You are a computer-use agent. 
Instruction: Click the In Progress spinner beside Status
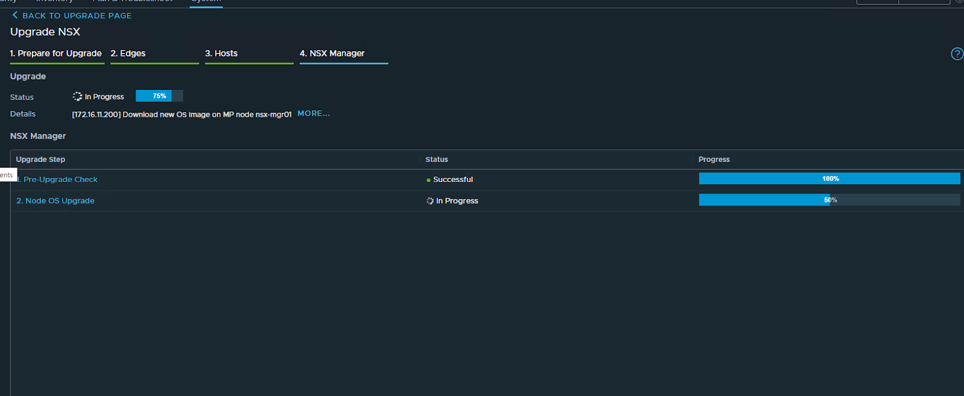coord(77,96)
